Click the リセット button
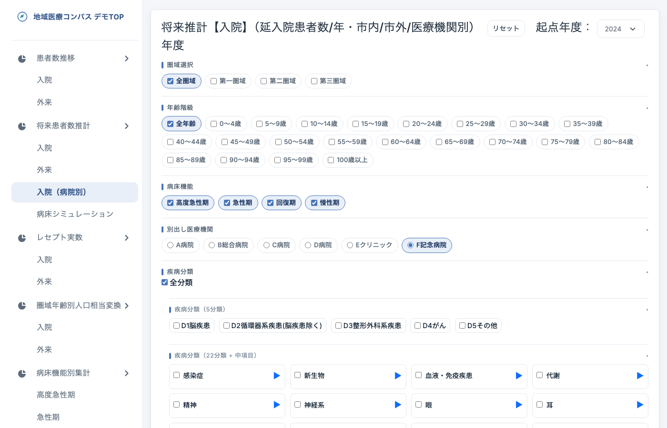The image size is (667, 428). coord(506,29)
